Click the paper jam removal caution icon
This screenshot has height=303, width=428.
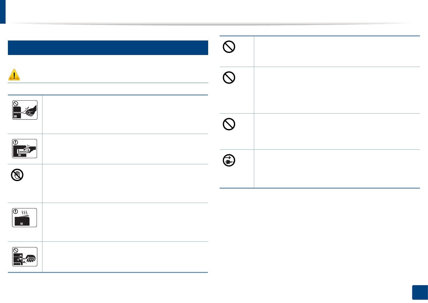click(25, 148)
